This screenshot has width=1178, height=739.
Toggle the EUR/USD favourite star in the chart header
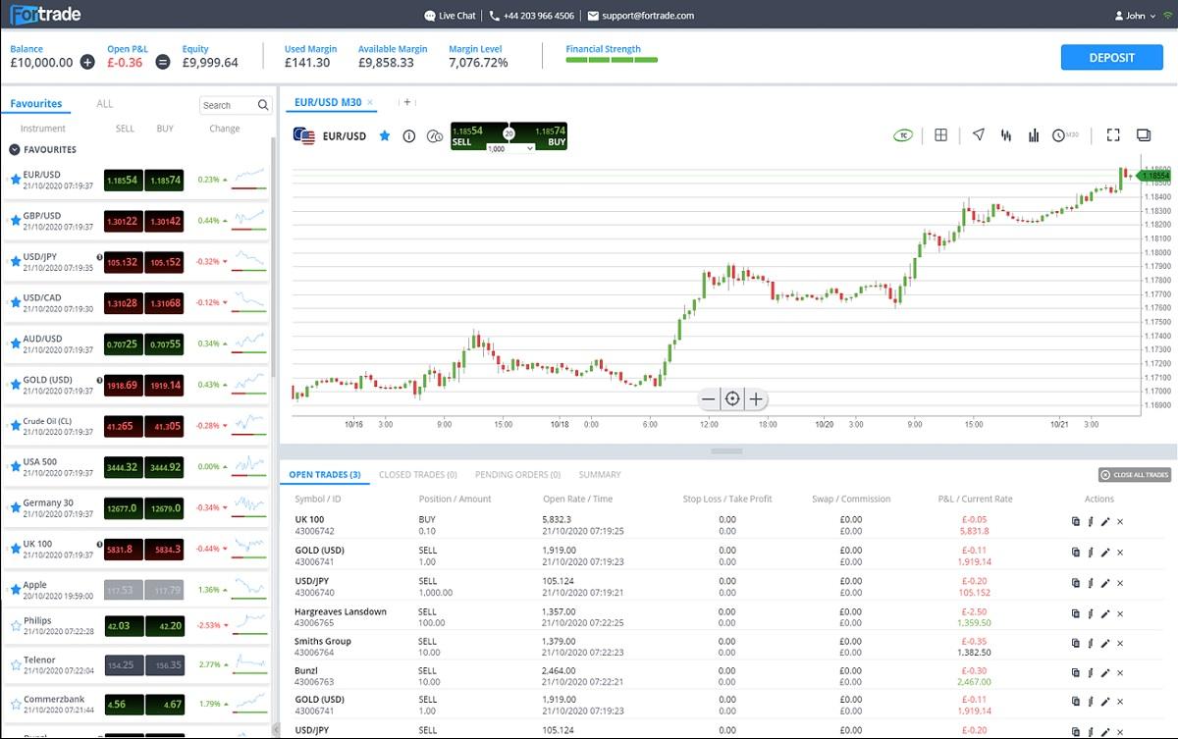[384, 136]
